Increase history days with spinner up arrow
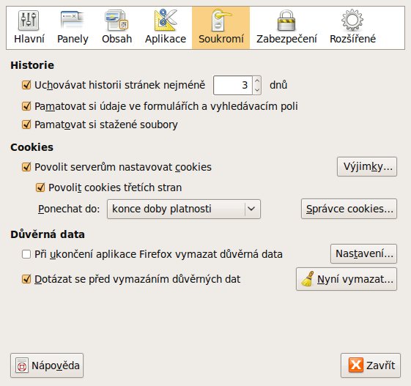The height and width of the screenshot is (386, 411). [x=257, y=81]
